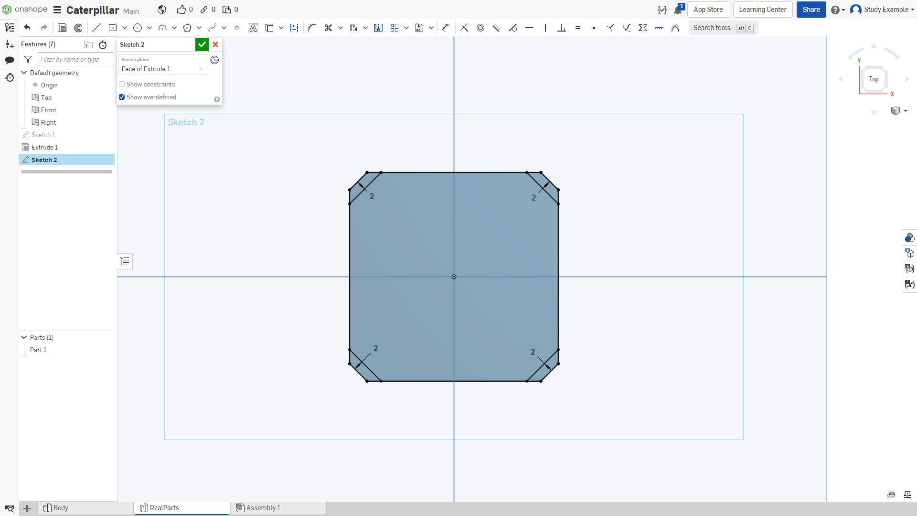Select the three-point arc tool
The height and width of the screenshot is (516, 917).
[x=162, y=28]
